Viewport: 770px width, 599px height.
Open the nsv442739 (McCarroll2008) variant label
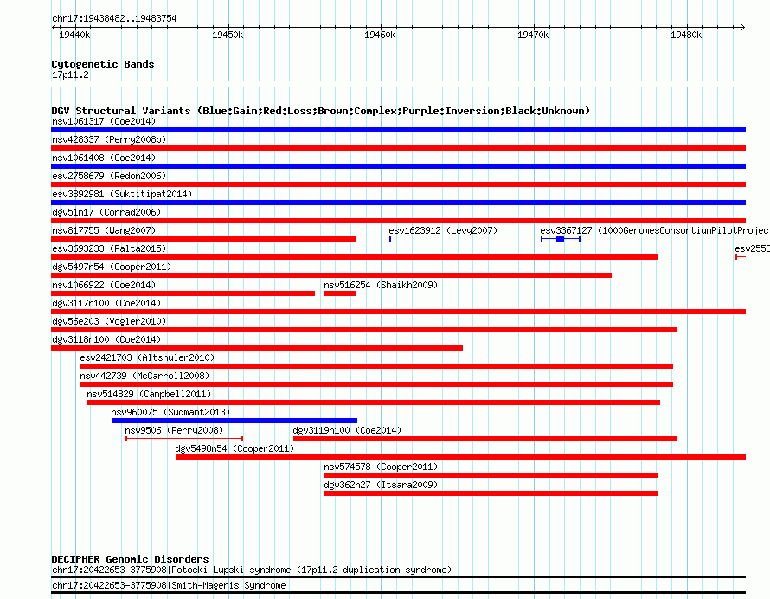144,376
